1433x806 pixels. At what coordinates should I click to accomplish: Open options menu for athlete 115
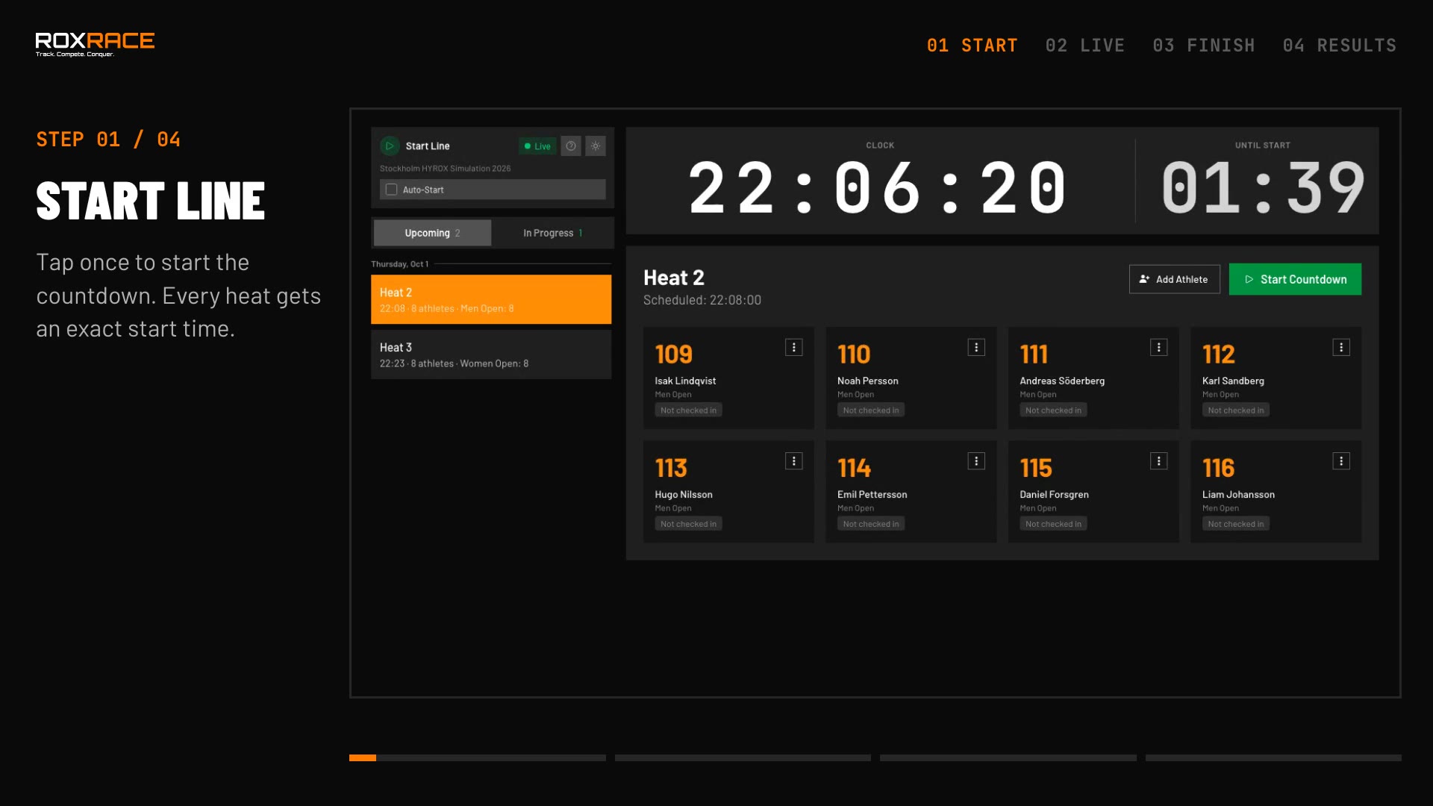pyautogui.click(x=1158, y=461)
